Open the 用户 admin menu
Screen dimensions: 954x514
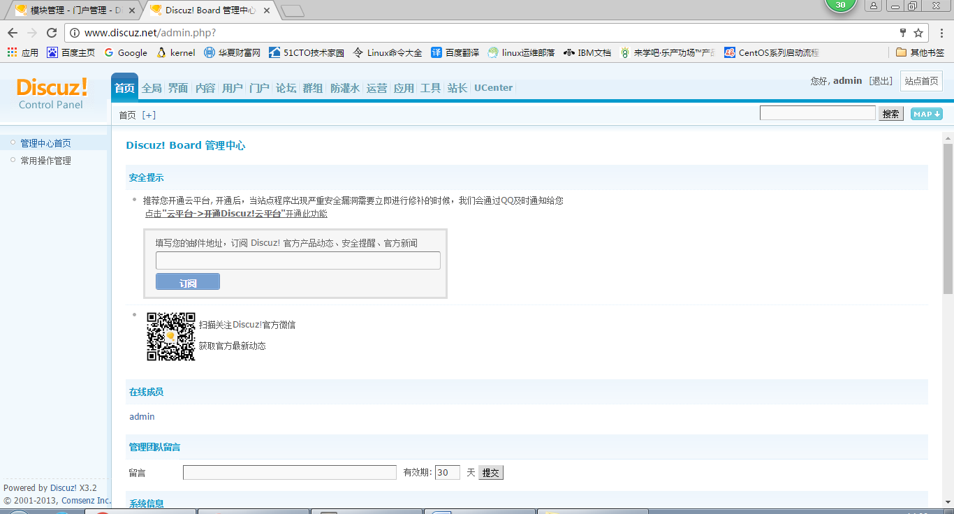coord(232,88)
